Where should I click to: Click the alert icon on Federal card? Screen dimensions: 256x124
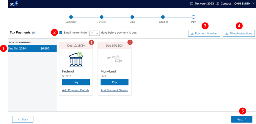pyautogui.click(x=91, y=42)
